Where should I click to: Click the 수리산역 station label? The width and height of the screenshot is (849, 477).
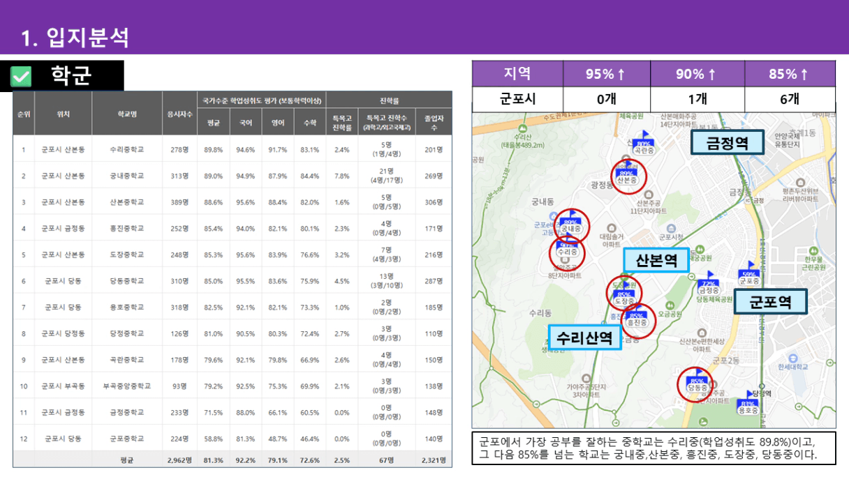click(584, 338)
